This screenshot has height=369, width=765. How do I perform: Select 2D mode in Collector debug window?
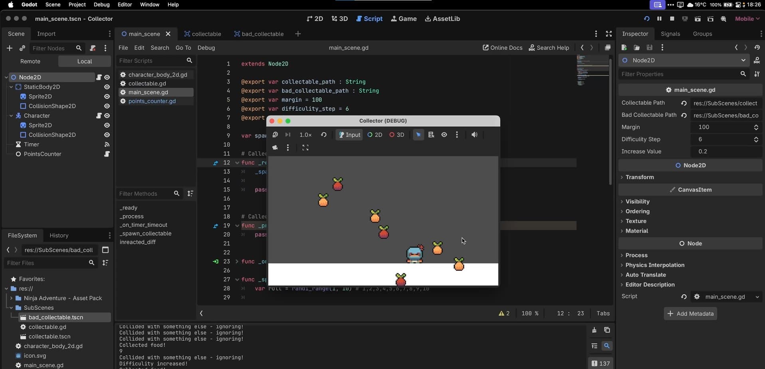point(375,135)
